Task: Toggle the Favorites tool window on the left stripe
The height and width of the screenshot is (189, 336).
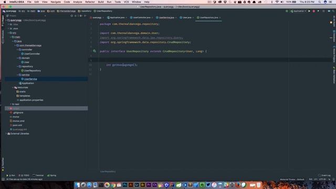Action: 3,164
